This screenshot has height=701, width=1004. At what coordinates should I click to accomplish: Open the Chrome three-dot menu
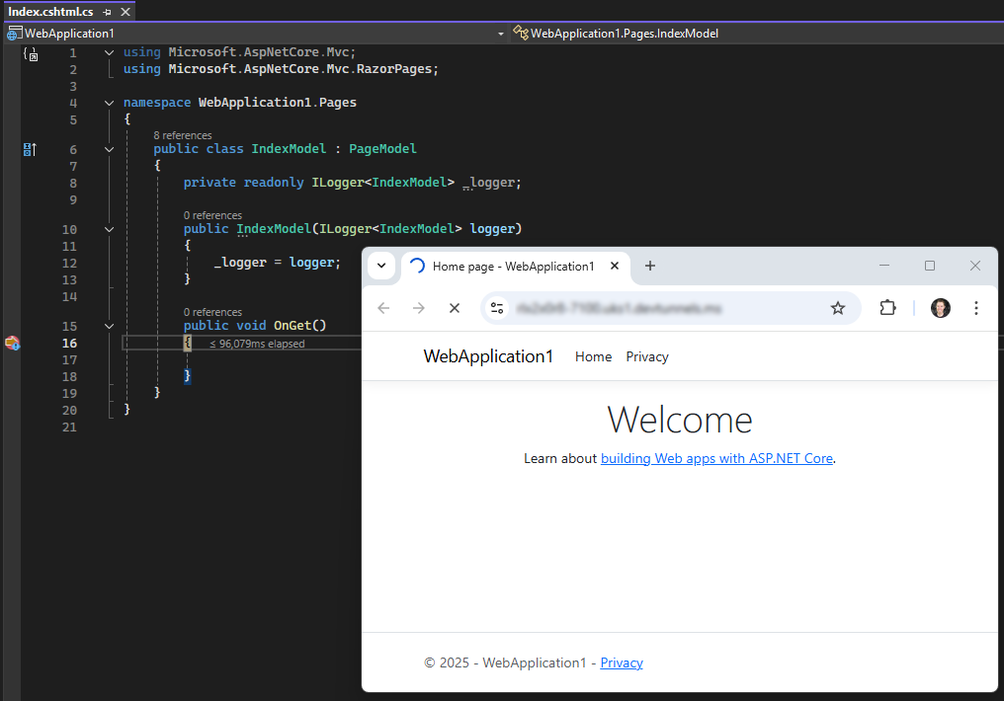(975, 308)
